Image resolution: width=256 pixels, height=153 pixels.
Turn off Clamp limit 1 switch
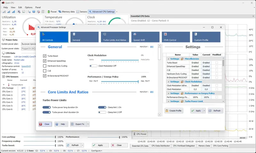click(102, 107)
